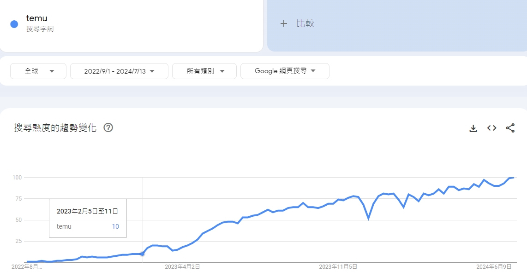Open the Google 網頁搜尋 search type dropdown
Screen dimensions: 527x277
coord(285,71)
